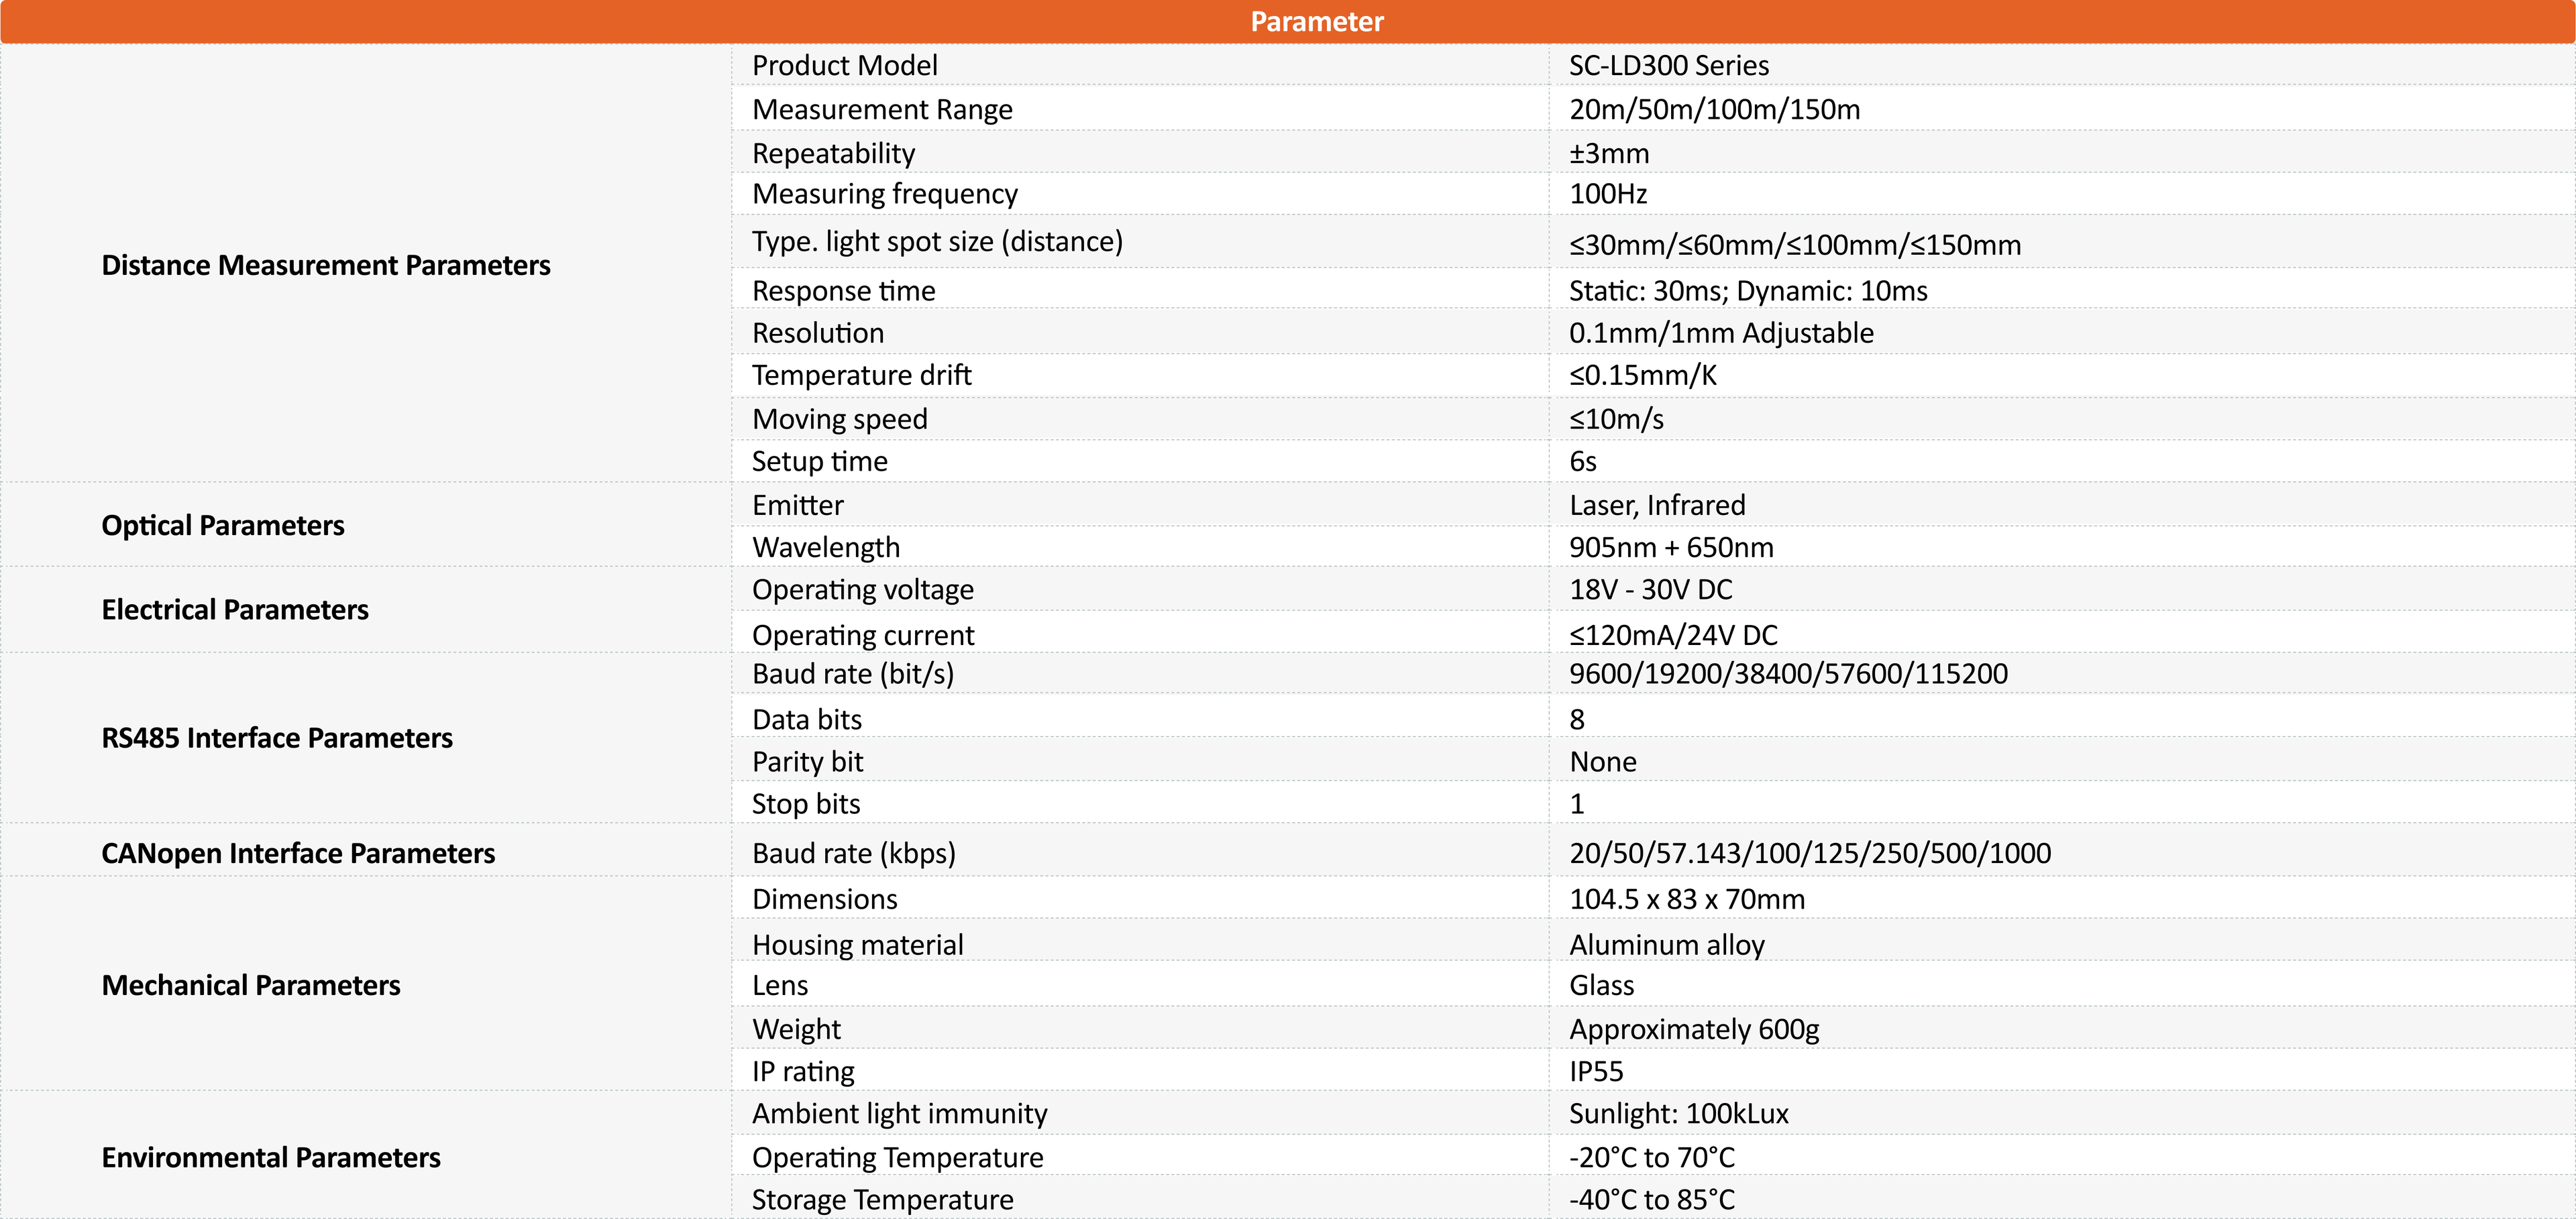The image size is (2576, 1219).
Task: Select the 905nm + 650nm wavelength value
Action: pyautogui.click(x=1671, y=548)
